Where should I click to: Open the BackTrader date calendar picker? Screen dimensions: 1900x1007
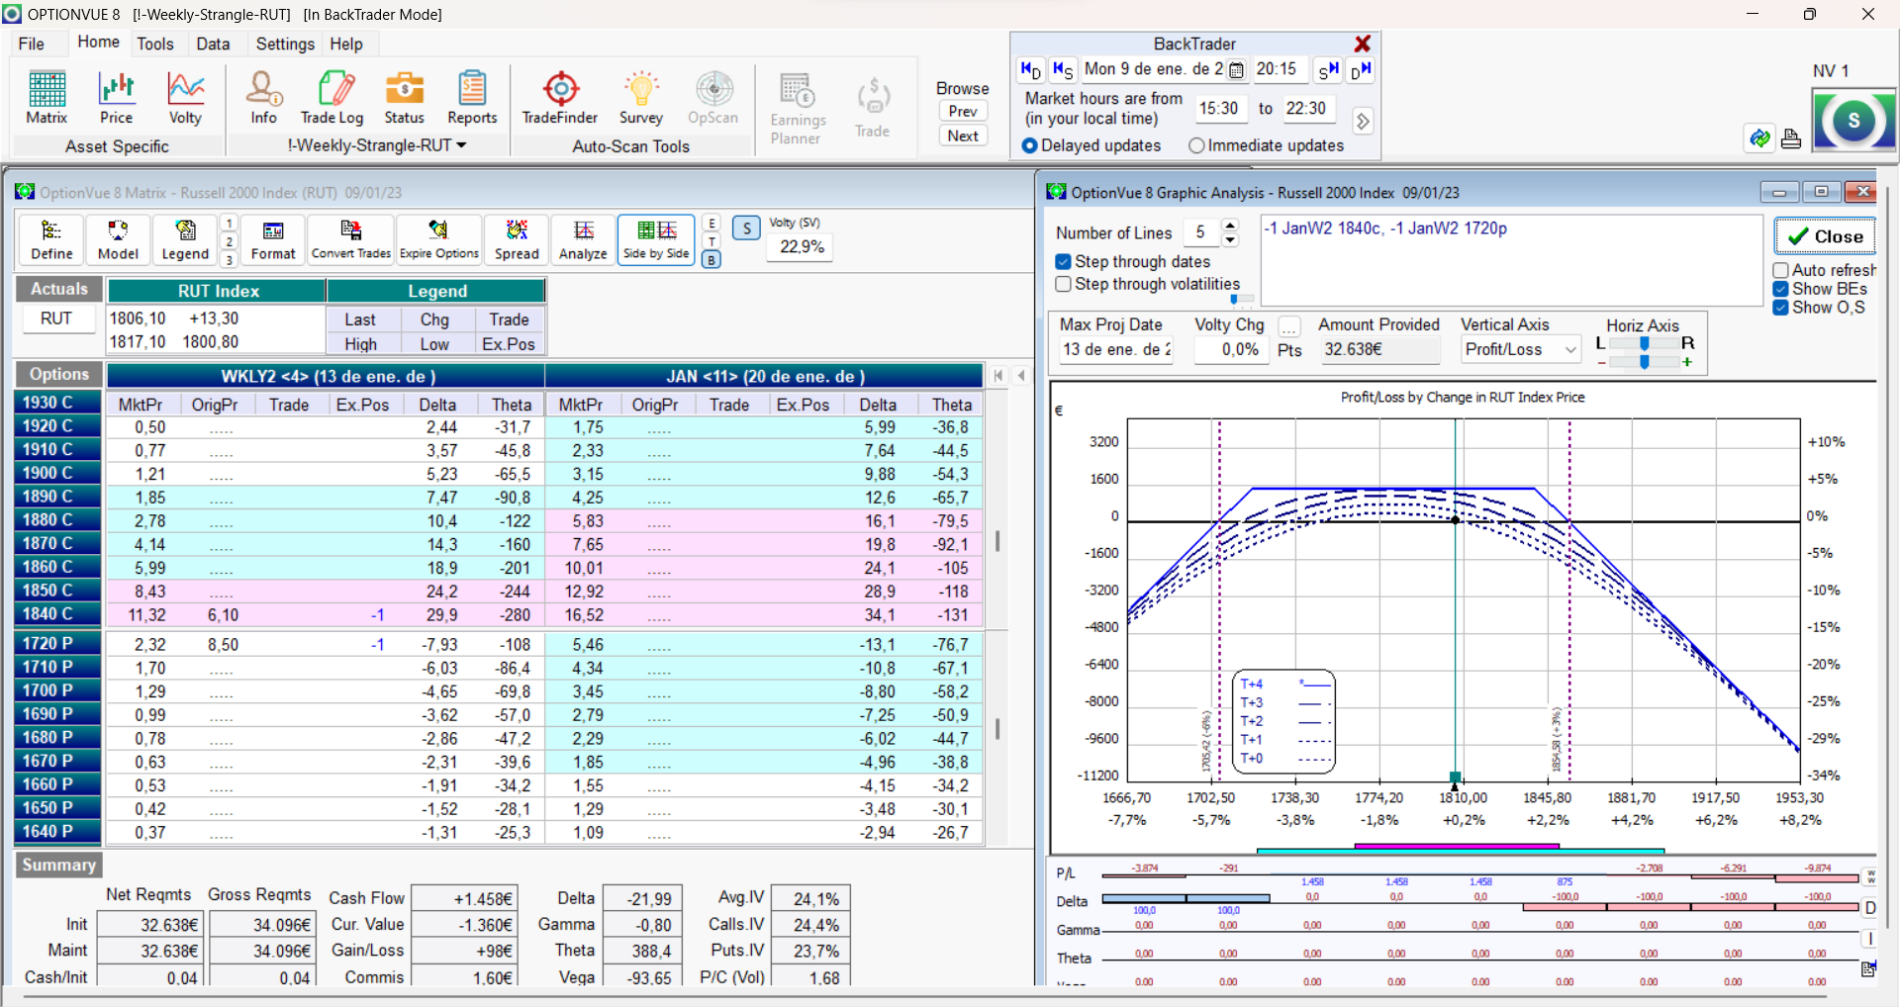1236,69
